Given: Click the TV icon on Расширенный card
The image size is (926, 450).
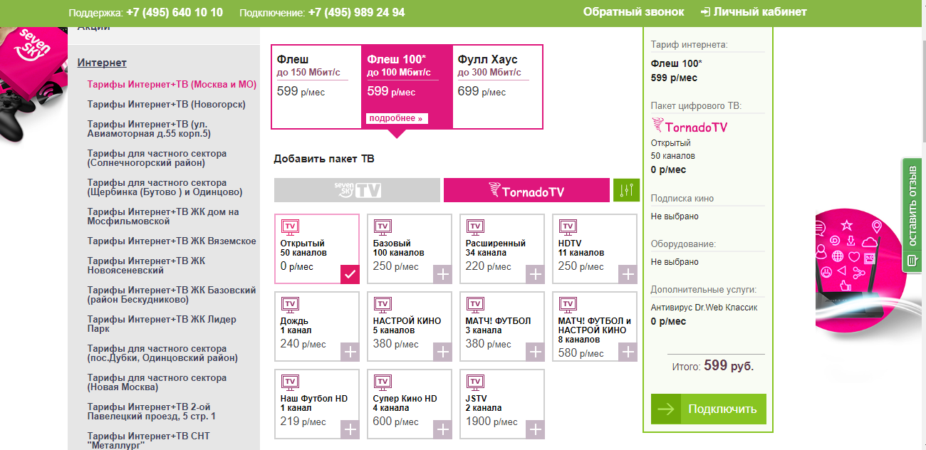Looking at the screenshot, I should pos(475,227).
